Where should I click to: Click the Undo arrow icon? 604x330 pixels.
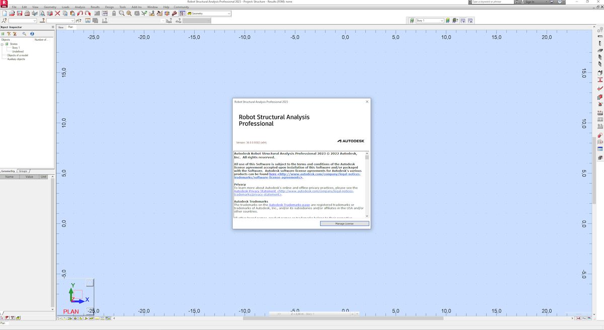tap(80, 13)
